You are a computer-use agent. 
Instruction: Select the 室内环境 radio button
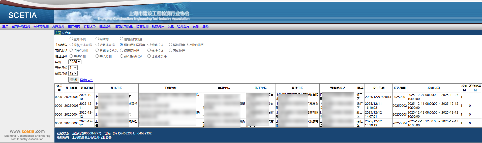tap(71, 39)
